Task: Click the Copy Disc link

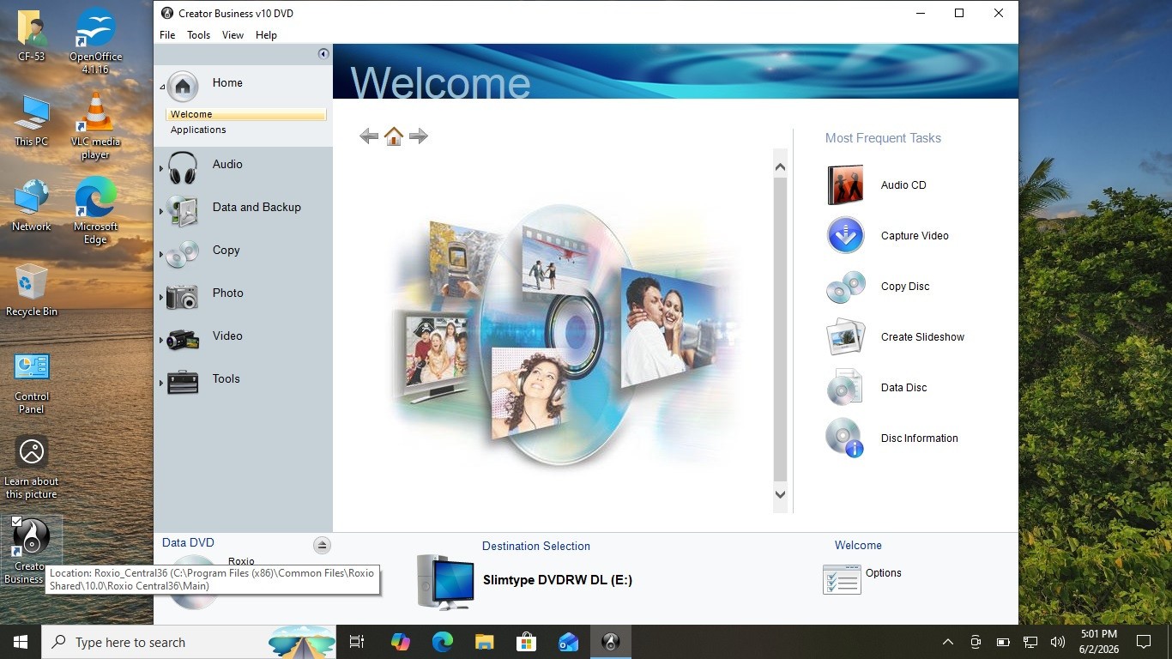Action: click(x=905, y=287)
